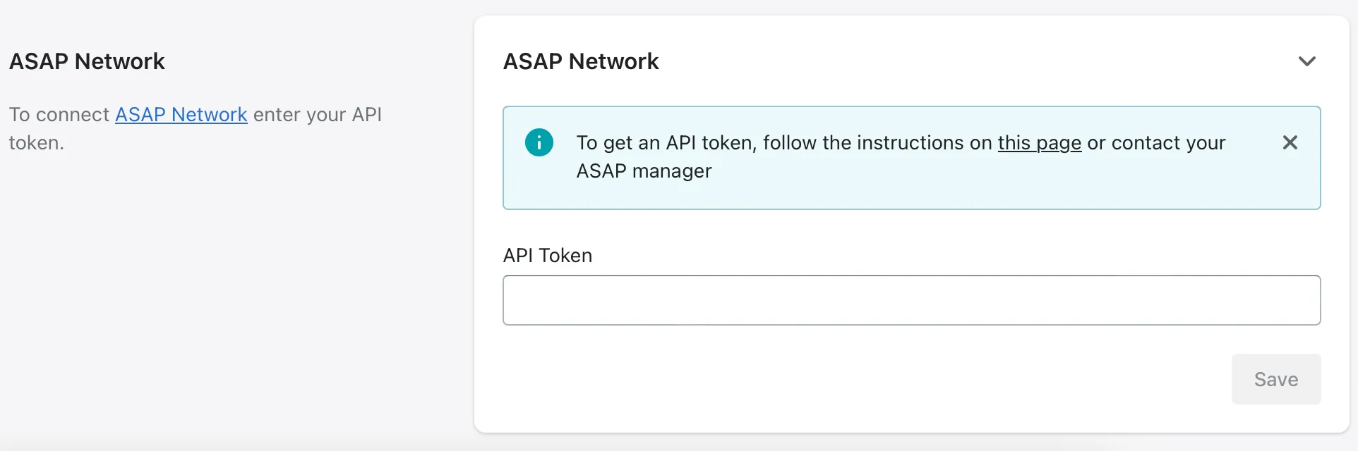Click the ASAP Network card title
This screenshot has height=451, width=1358.
click(580, 61)
